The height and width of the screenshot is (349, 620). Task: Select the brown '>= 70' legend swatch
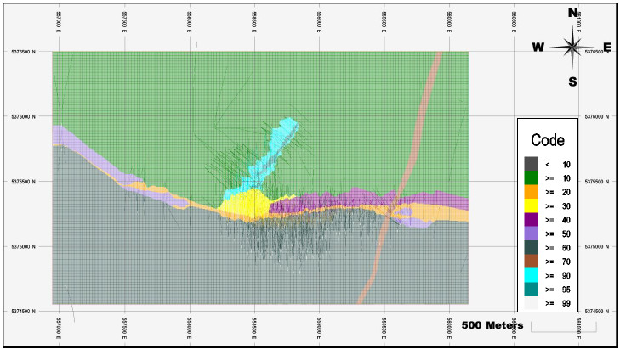tap(531, 262)
